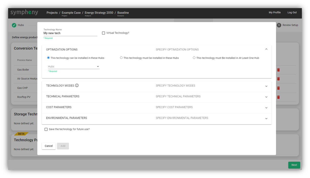Enable the Virtual Technology checkbox
The width and height of the screenshot is (310, 178).
point(103,33)
